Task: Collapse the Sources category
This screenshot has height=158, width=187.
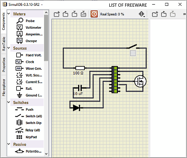Action: [x=9, y=48]
